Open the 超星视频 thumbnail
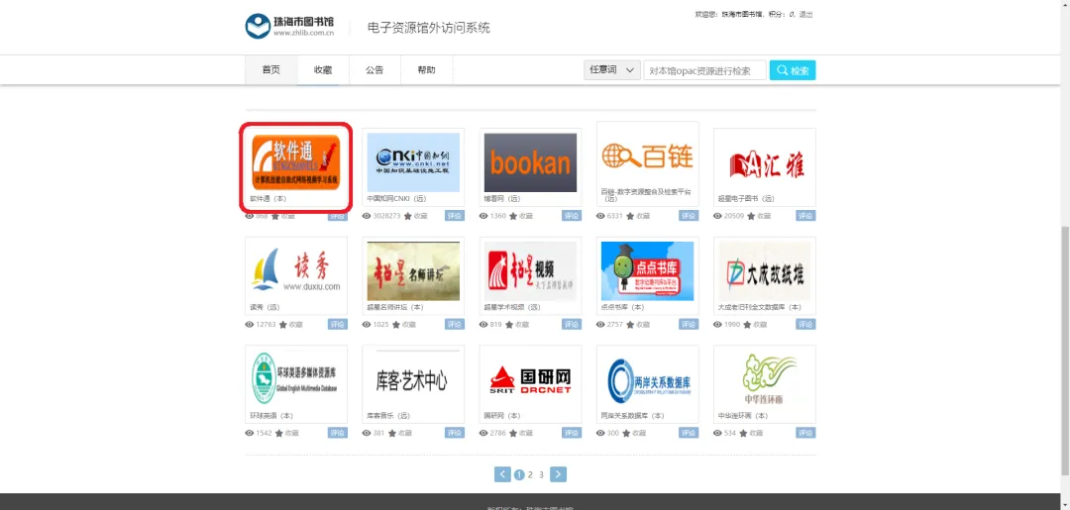Screen dimensions: 1070x510 point(530,270)
